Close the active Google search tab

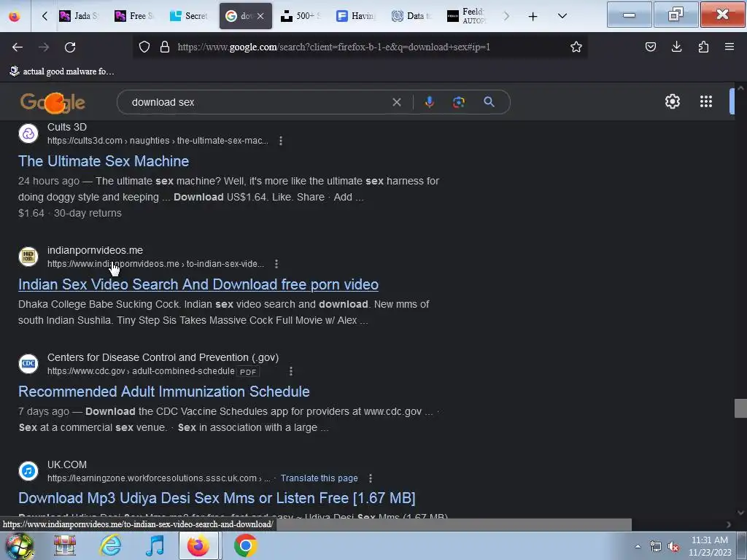click(x=260, y=16)
